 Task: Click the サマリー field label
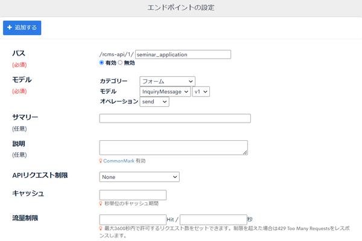(x=25, y=117)
